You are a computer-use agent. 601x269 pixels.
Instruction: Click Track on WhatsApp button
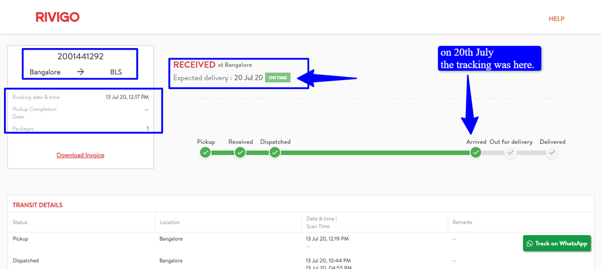(x=557, y=243)
